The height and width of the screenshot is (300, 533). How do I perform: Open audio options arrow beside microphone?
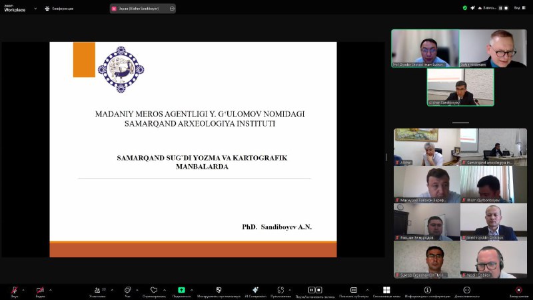(23, 290)
